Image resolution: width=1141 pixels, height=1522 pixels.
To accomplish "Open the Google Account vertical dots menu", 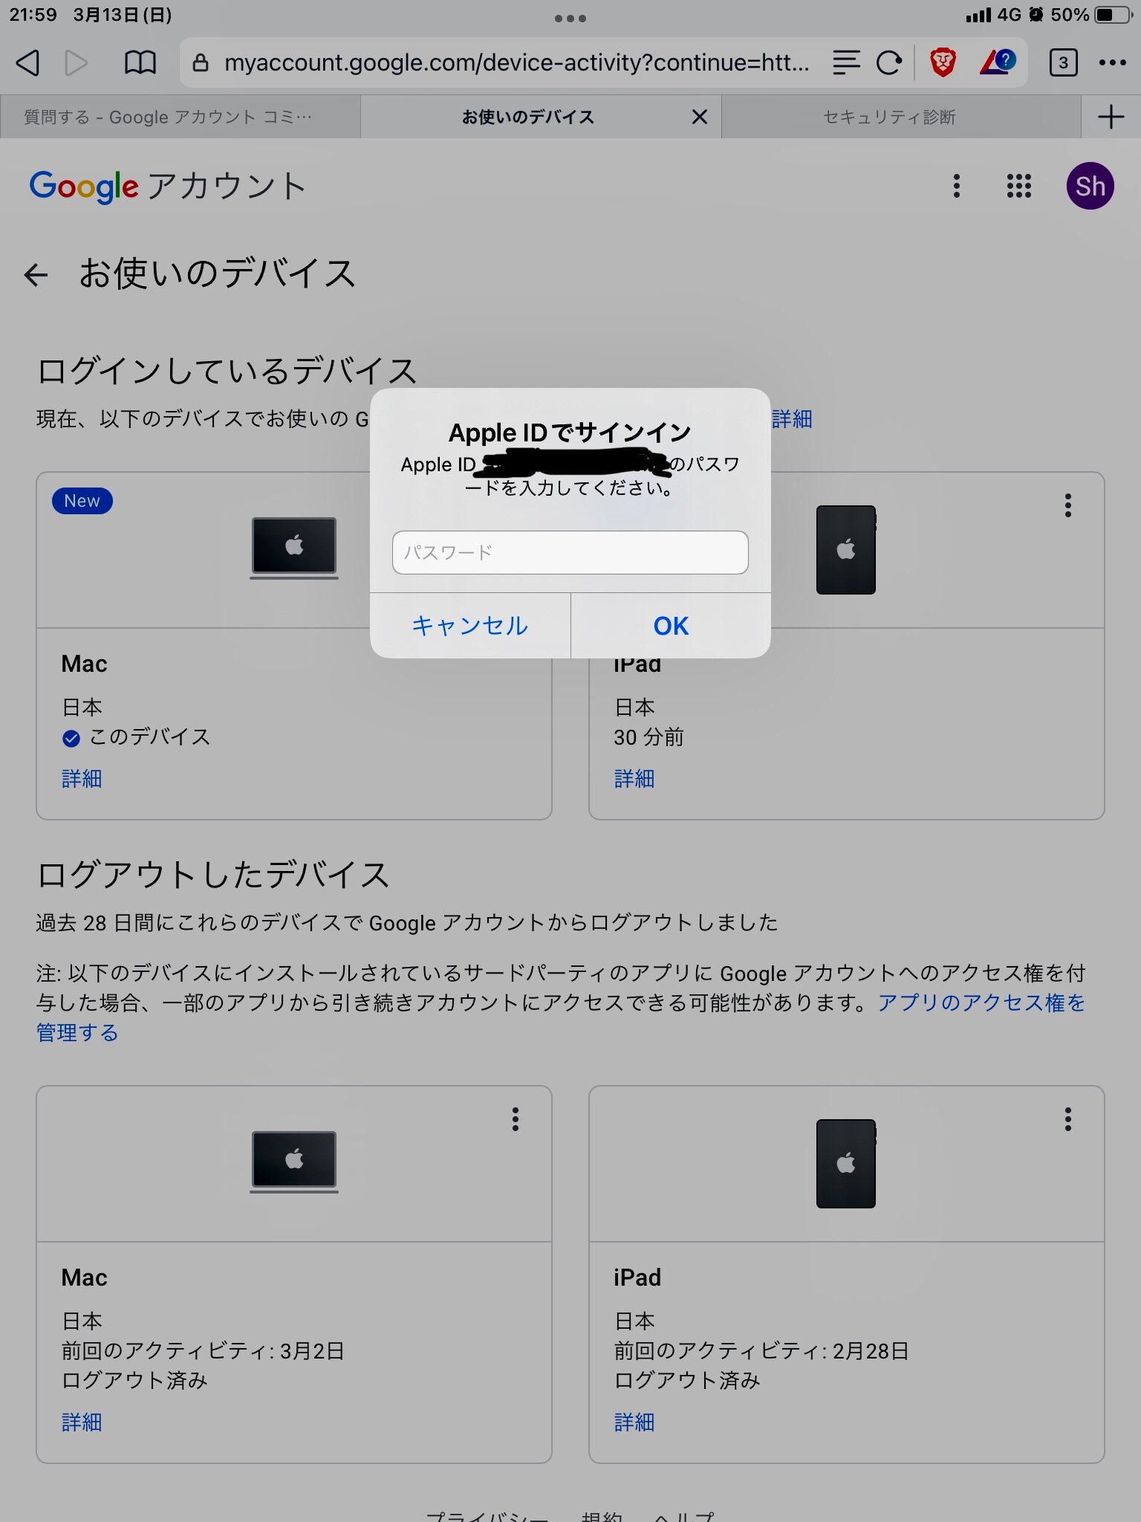I will click(957, 186).
